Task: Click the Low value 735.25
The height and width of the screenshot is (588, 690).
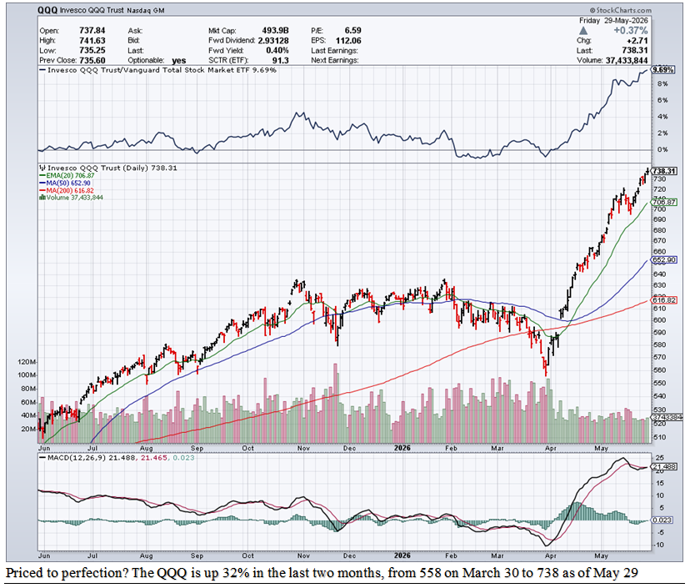Action: pos(92,50)
